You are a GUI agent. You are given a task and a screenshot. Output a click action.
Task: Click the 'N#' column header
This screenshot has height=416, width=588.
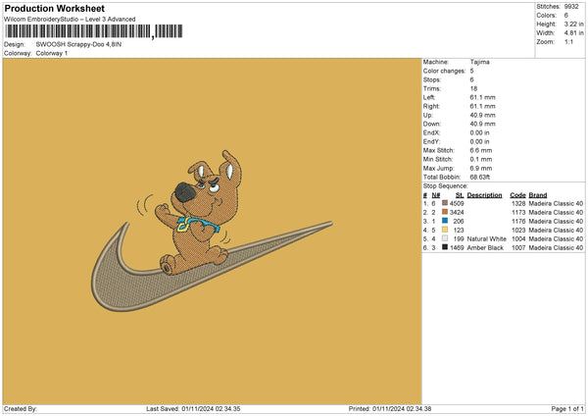coord(436,195)
